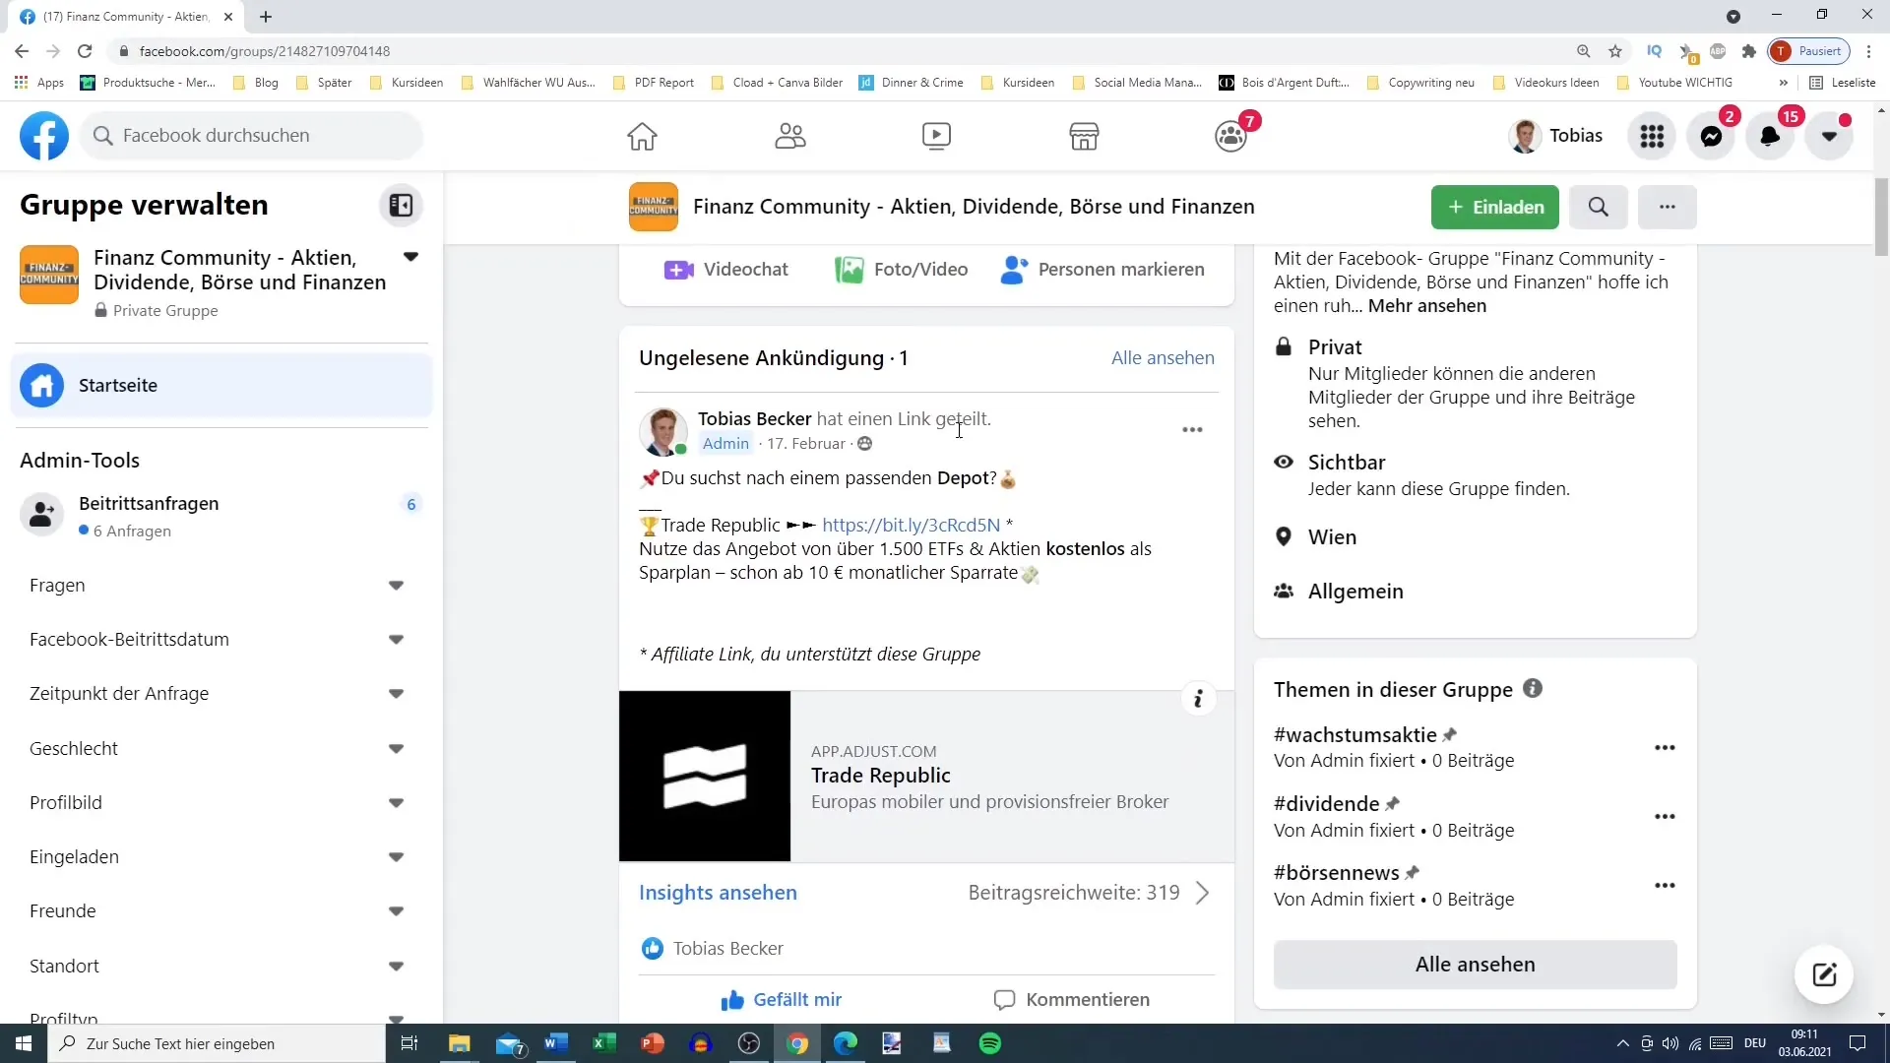Click the Windows taskbar search box

coord(217,1043)
